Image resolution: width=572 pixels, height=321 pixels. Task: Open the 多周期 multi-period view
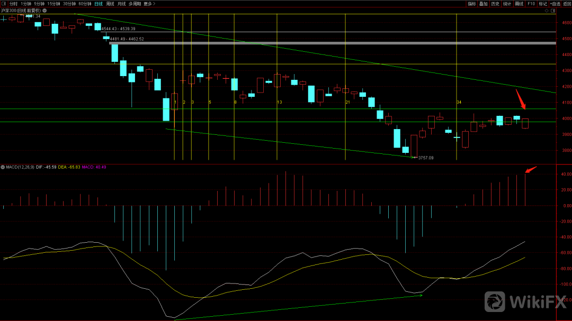point(135,4)
